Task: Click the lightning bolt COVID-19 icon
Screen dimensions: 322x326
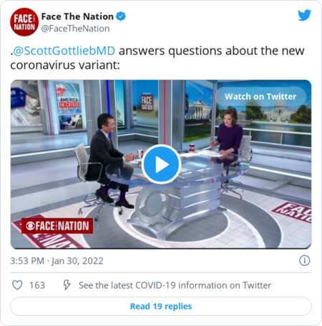Action: click(x=67, y=285)
